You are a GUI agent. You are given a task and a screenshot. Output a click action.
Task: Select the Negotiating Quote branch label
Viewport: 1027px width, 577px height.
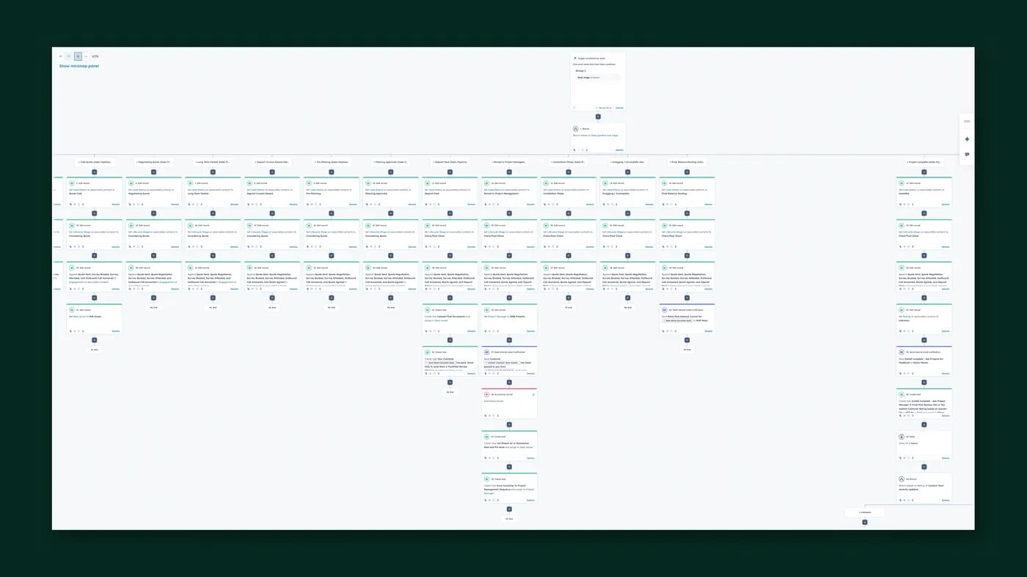[153, 162]
